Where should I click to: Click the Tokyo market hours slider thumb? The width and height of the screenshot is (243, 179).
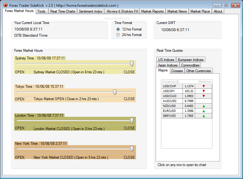pyautogui.click(x=115, y=92)
